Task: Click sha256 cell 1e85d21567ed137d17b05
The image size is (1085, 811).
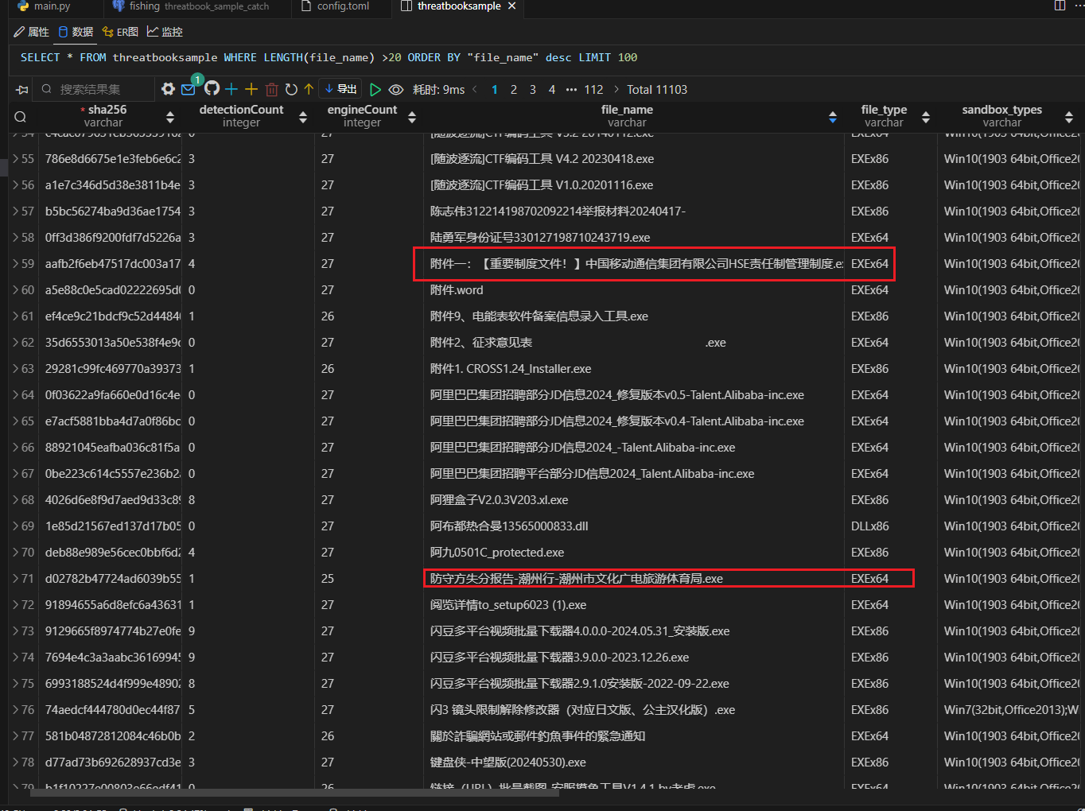Action: [x=112, y=526]
